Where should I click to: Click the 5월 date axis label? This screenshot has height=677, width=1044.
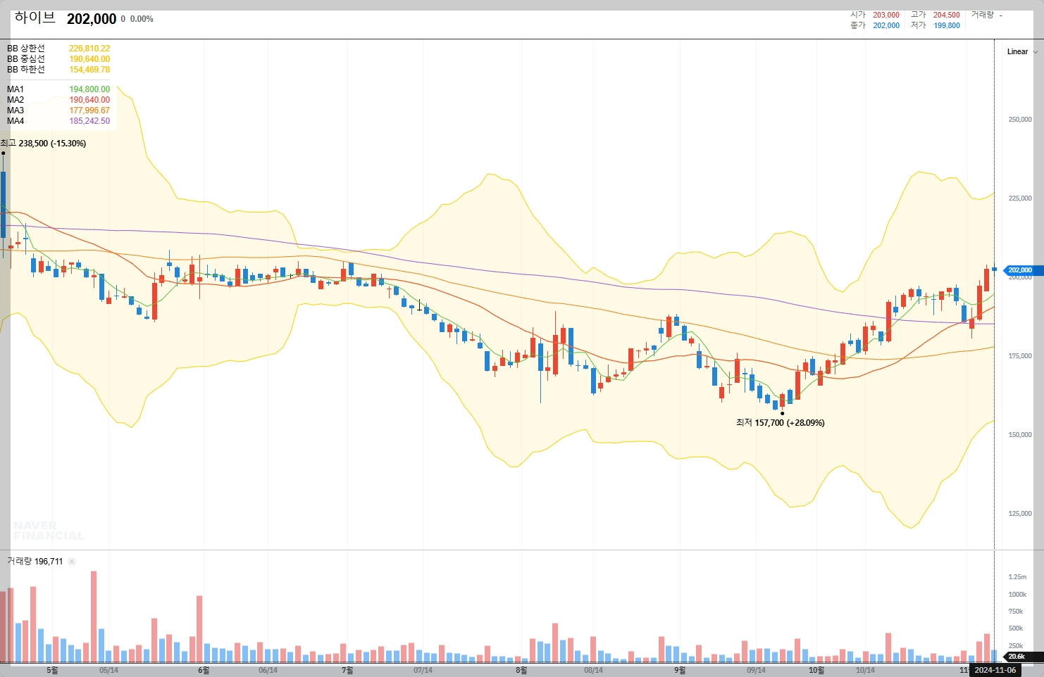click(52, 670)
